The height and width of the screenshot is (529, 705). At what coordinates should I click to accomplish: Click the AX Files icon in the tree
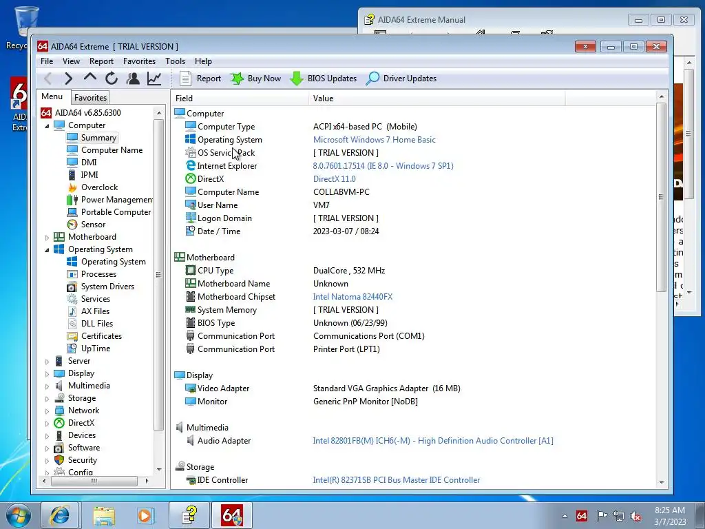72,311
